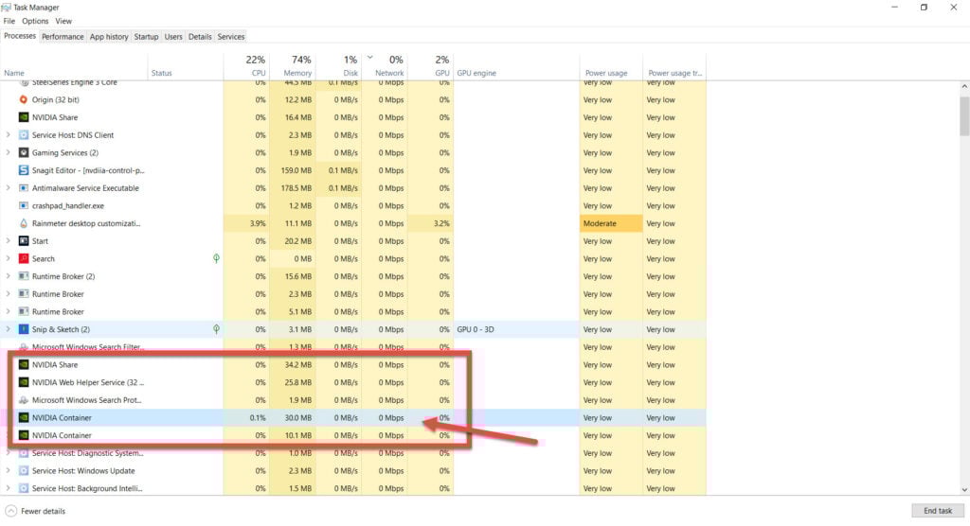Sort by the Network column header
Screen dimensions: 970x526
coord(385,66)
